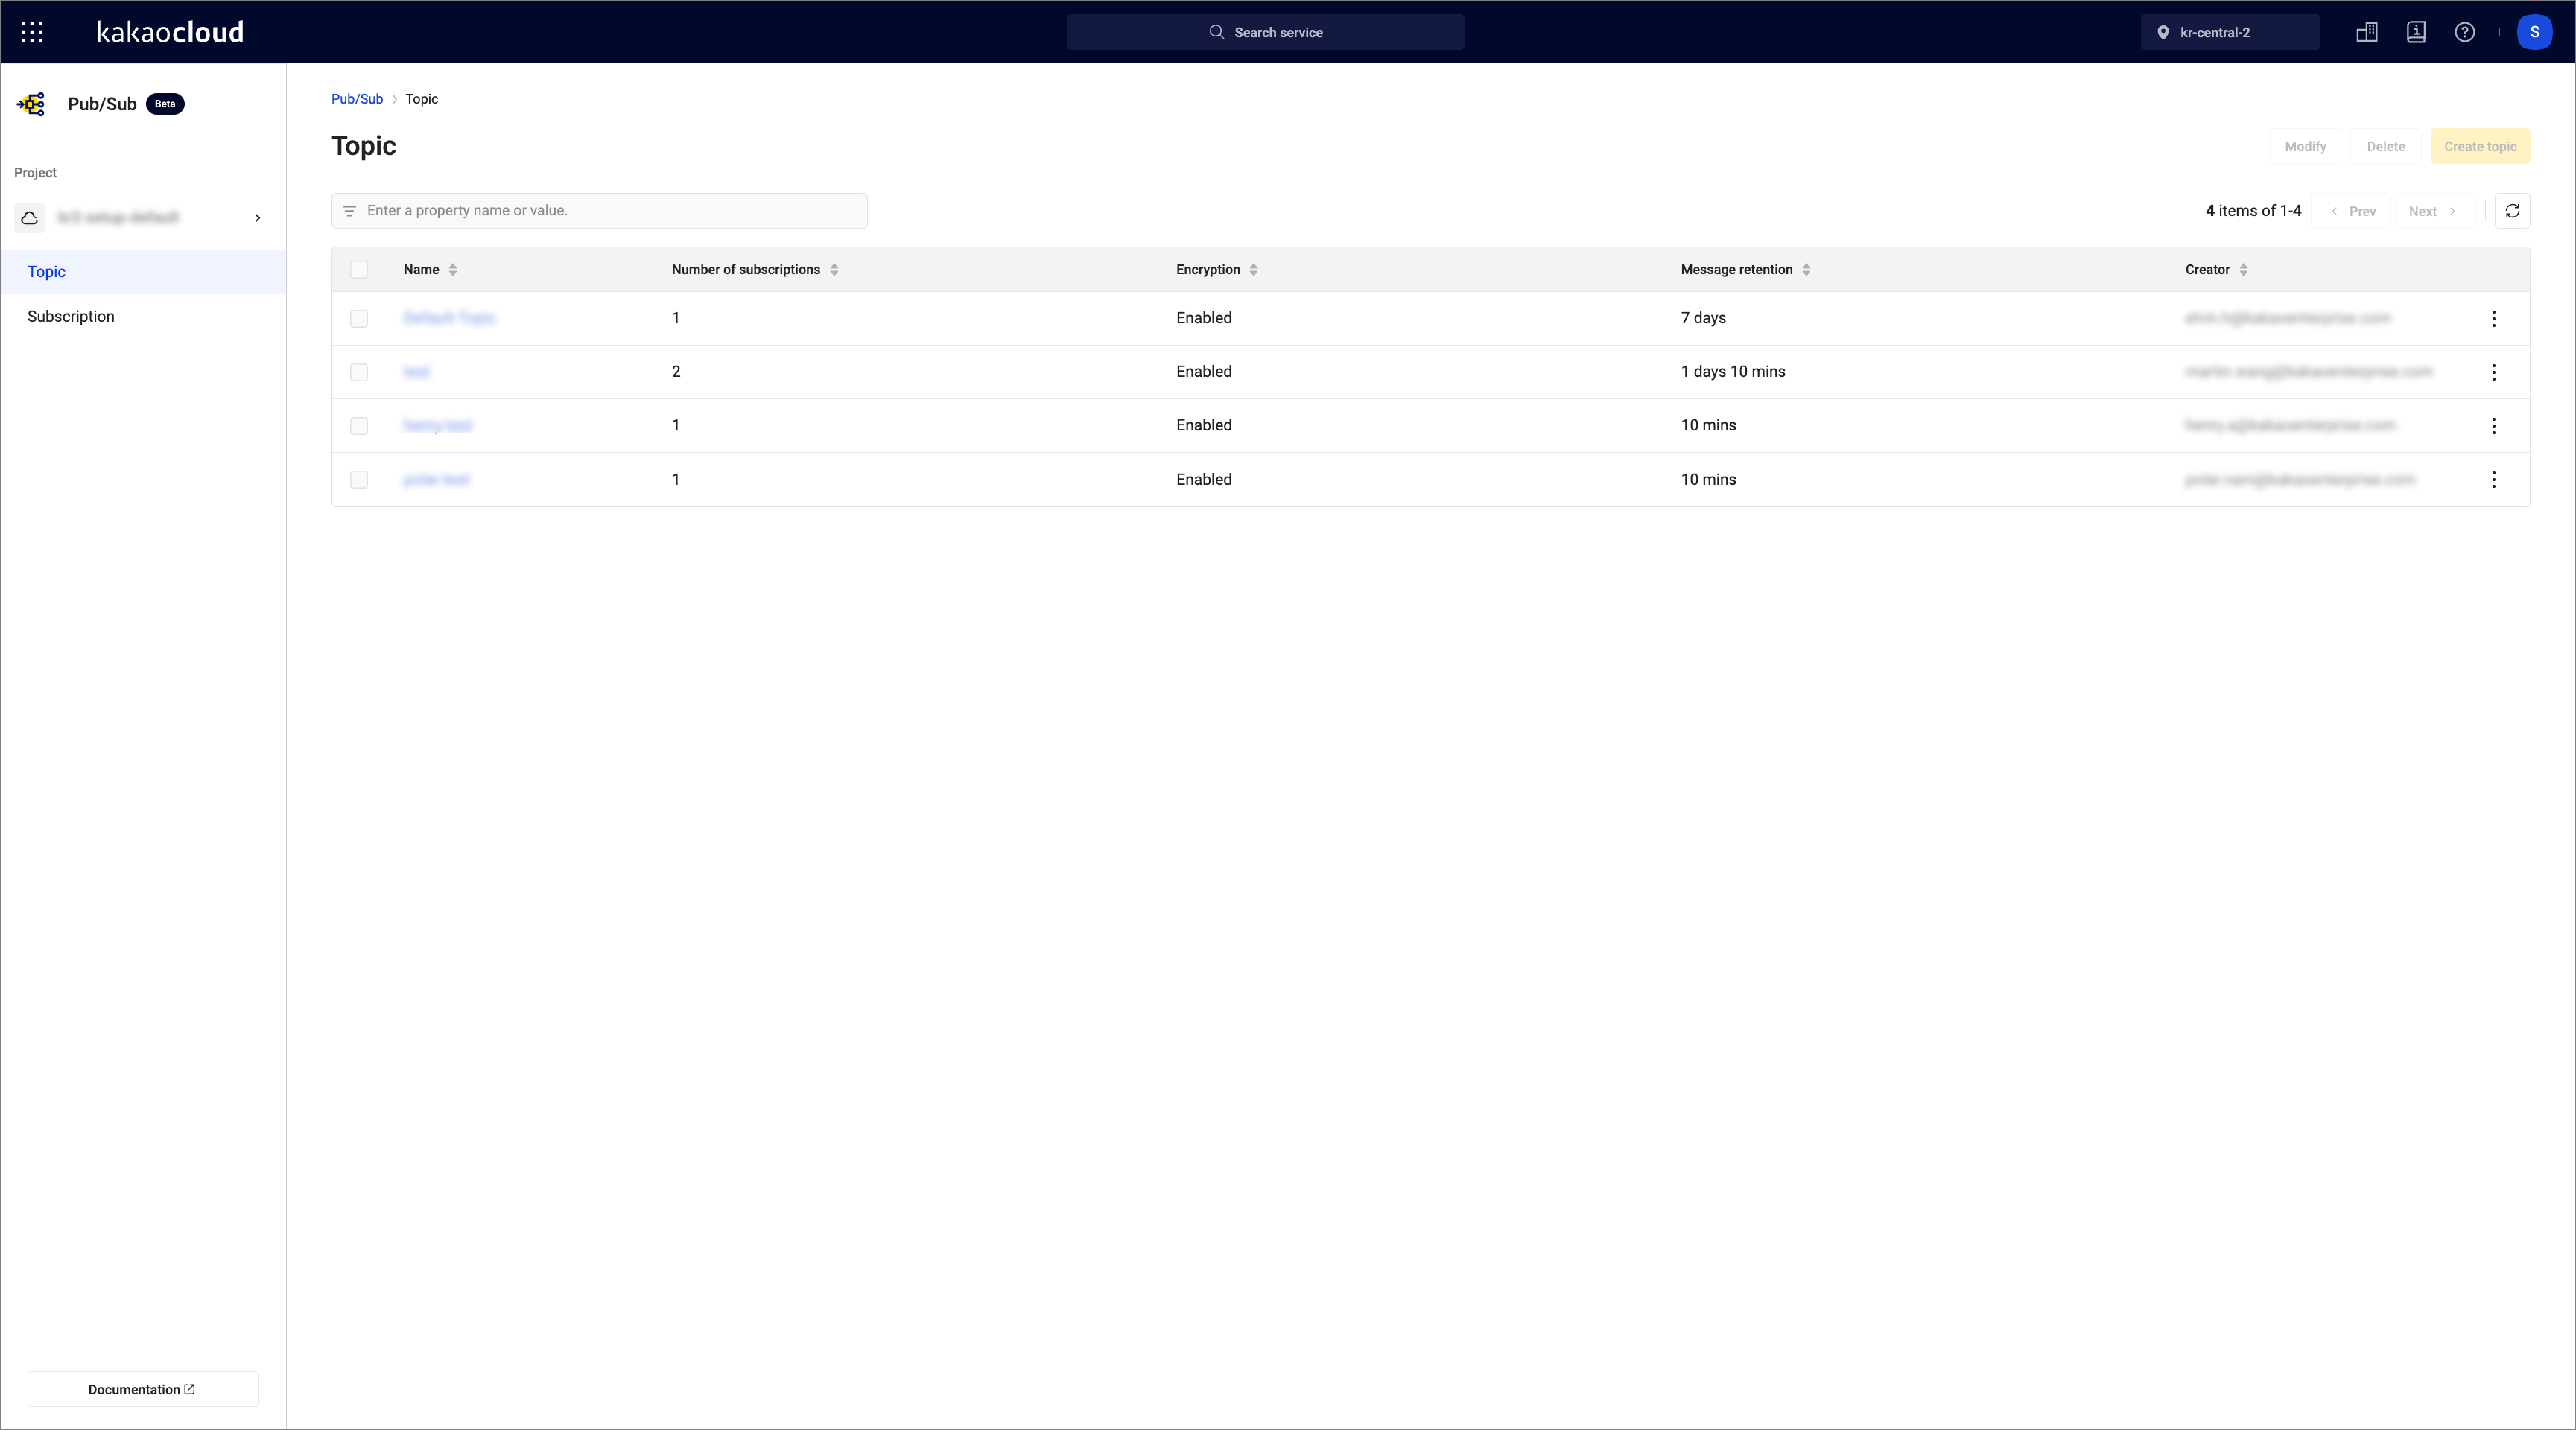Viewport: 2576px width, 1430px height.
Task: Open the account info badge icon
Action: 2416,32
